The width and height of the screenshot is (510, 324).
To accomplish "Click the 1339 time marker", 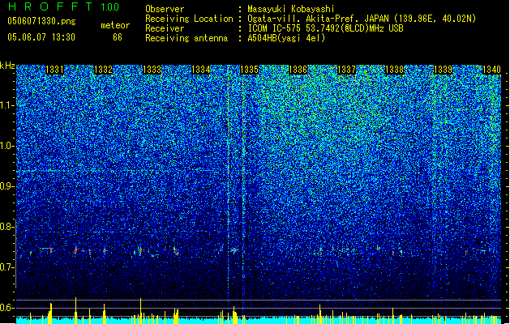I will click(x=444, y=70).
